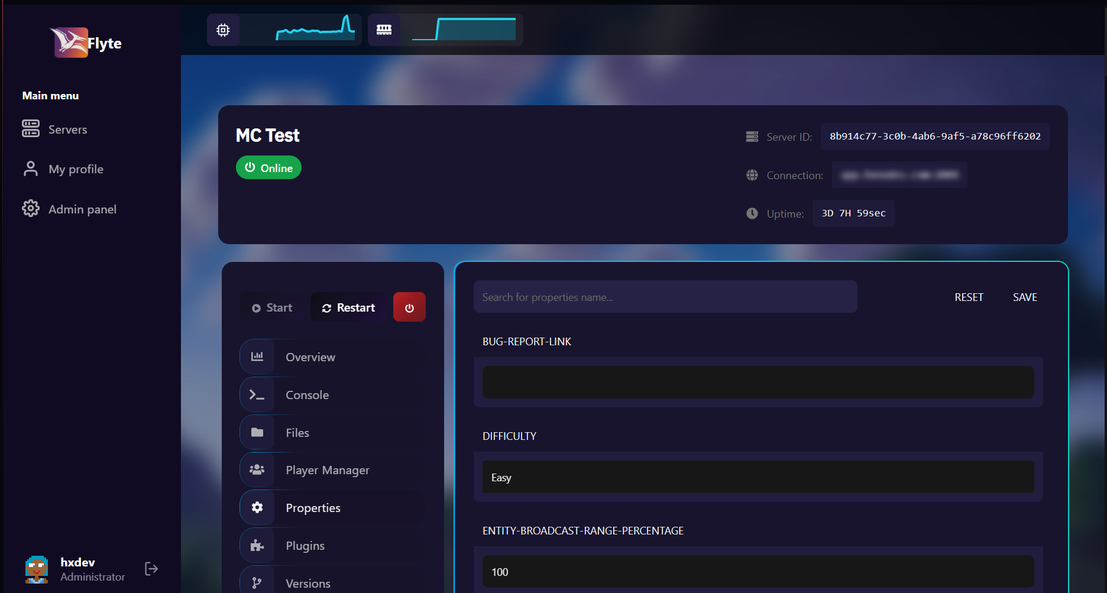Image resolution: width=1107 pixels, height=593 pixels.
Task: Open Files via its folder icon
Action: [x=257, y=433]
